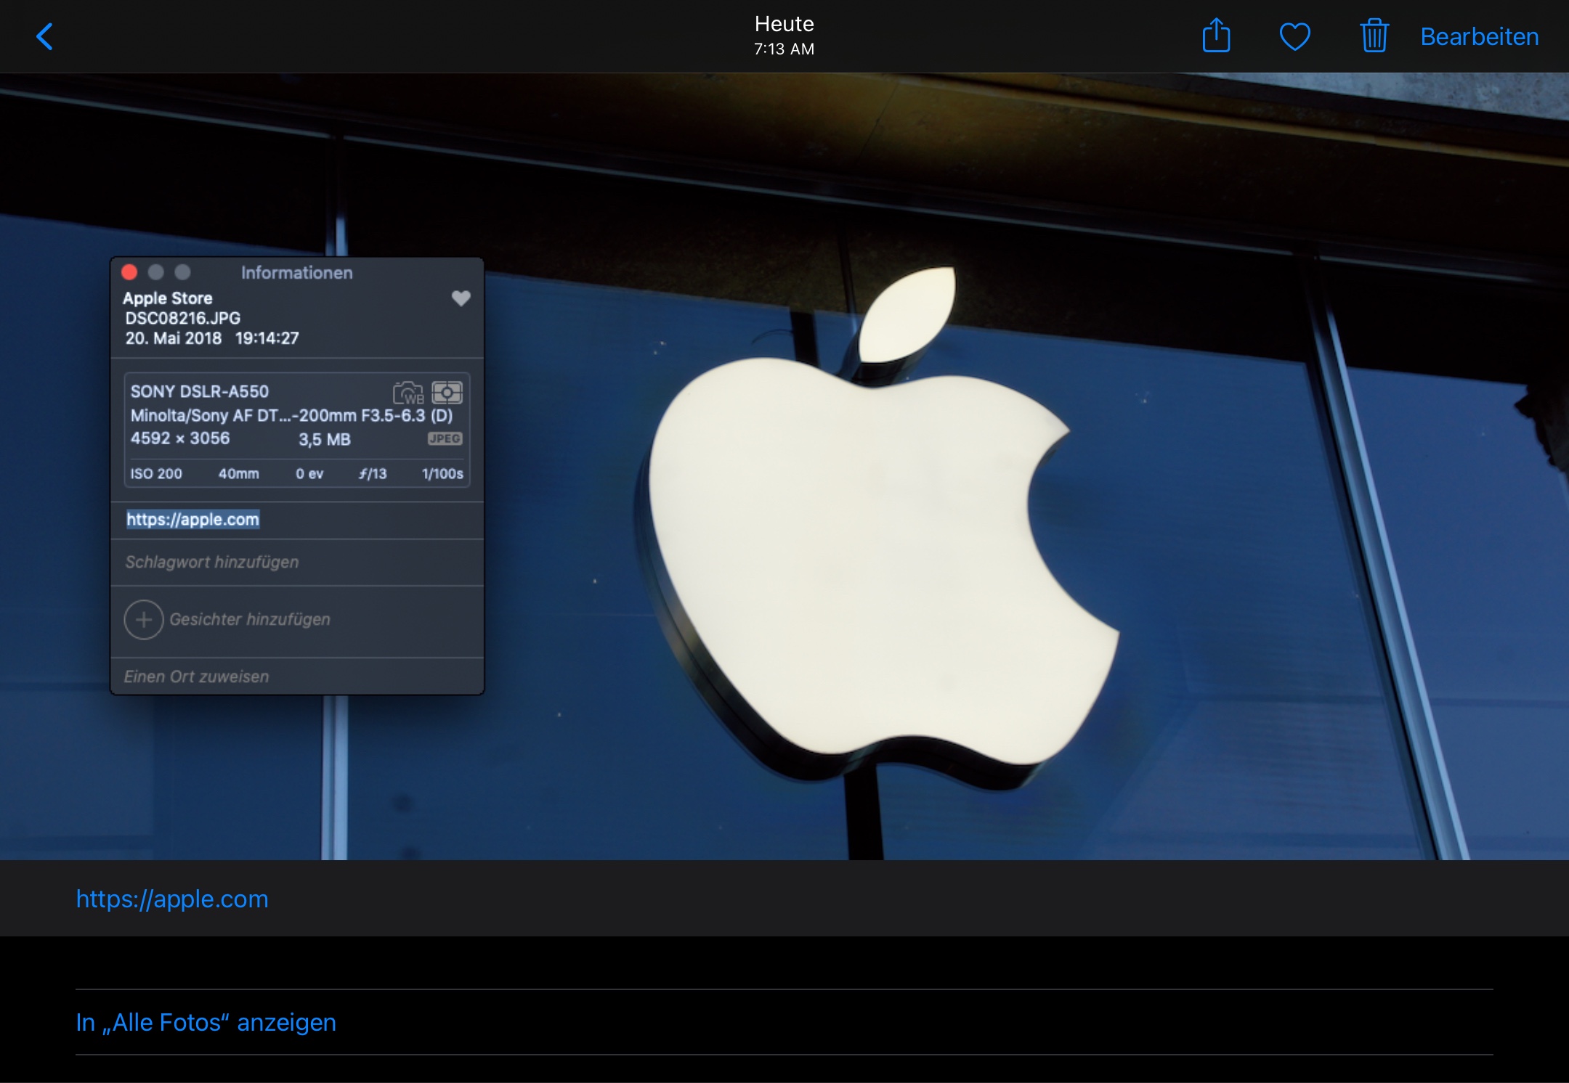The width and height of the screenshot is (1569, 1083).
Task: Favorite the photo with heart icon
Action: 1294,36
